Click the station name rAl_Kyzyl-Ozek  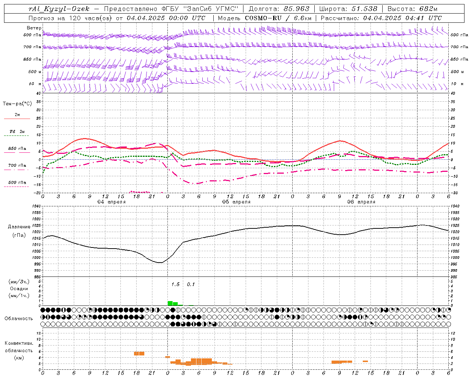[59, 9]
